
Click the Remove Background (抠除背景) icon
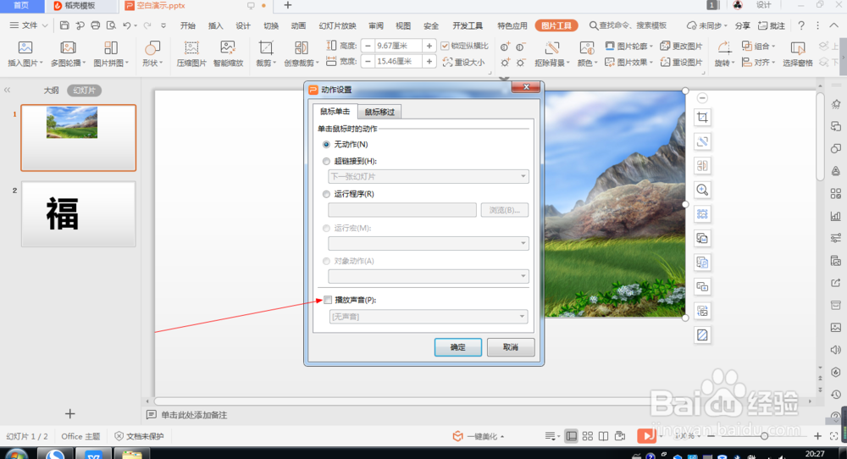click(551, 48)
